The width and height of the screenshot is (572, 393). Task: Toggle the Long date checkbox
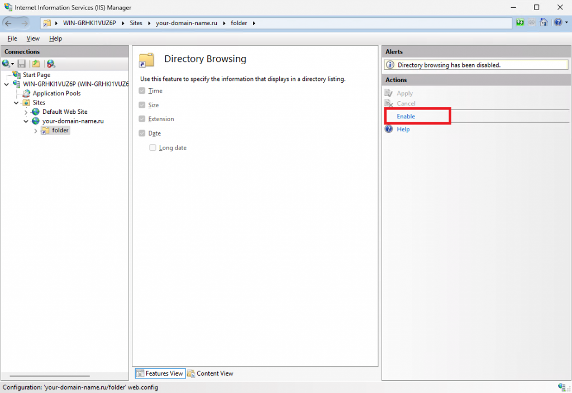152,147
